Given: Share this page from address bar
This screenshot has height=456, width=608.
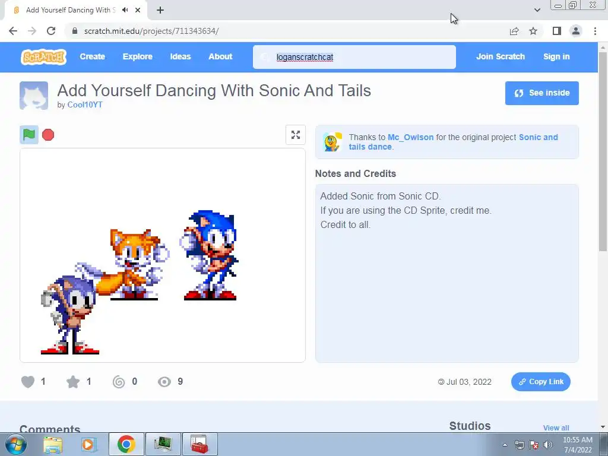Looking at the screenshot, I should pyautogui.click(x=514, y=31).
